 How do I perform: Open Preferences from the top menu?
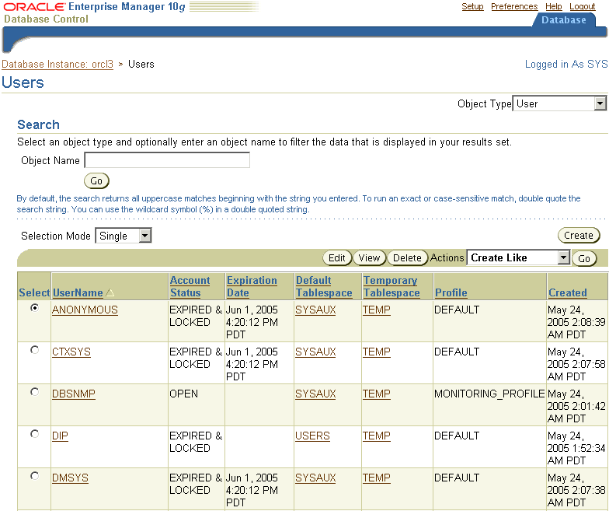(x=514, y=6)
